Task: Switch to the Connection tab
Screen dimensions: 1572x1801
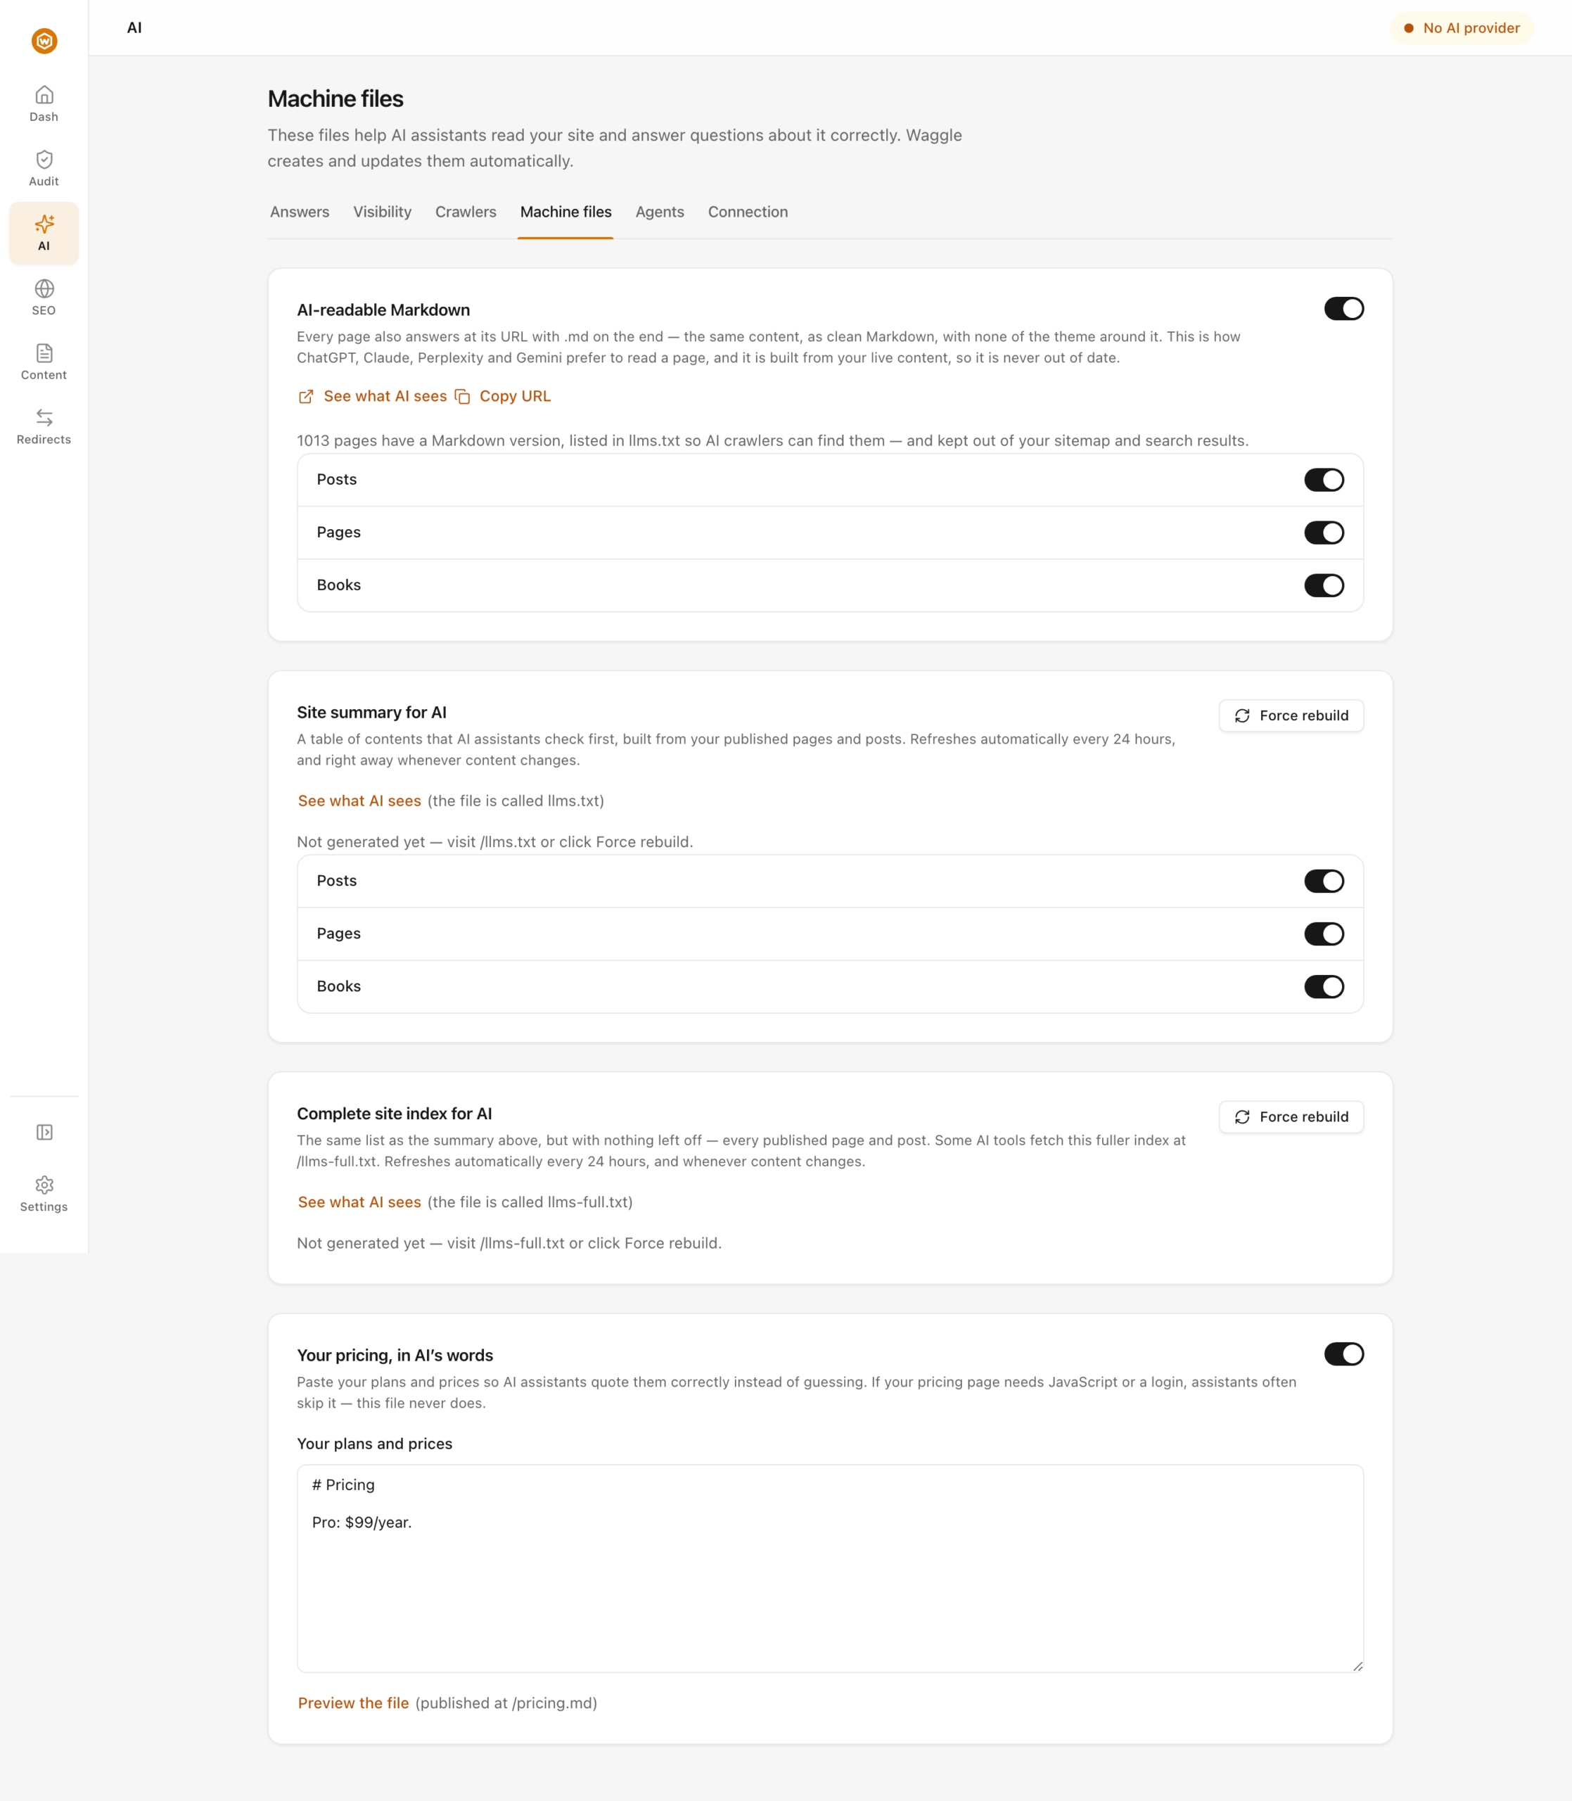Action: click(748, 212)
